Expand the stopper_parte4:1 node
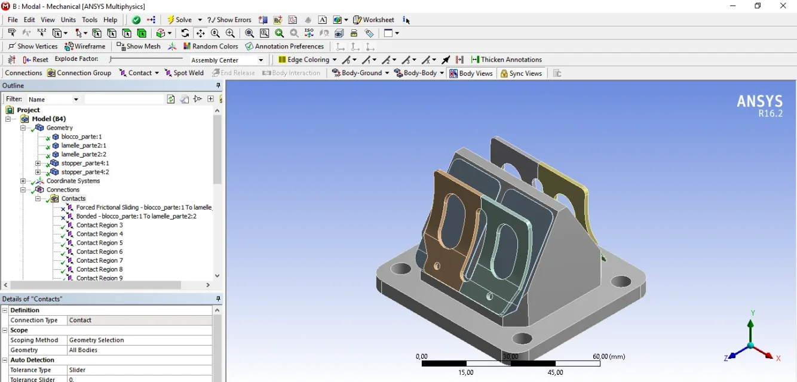The width and height of the screenshot is (797, 382). 38,163
